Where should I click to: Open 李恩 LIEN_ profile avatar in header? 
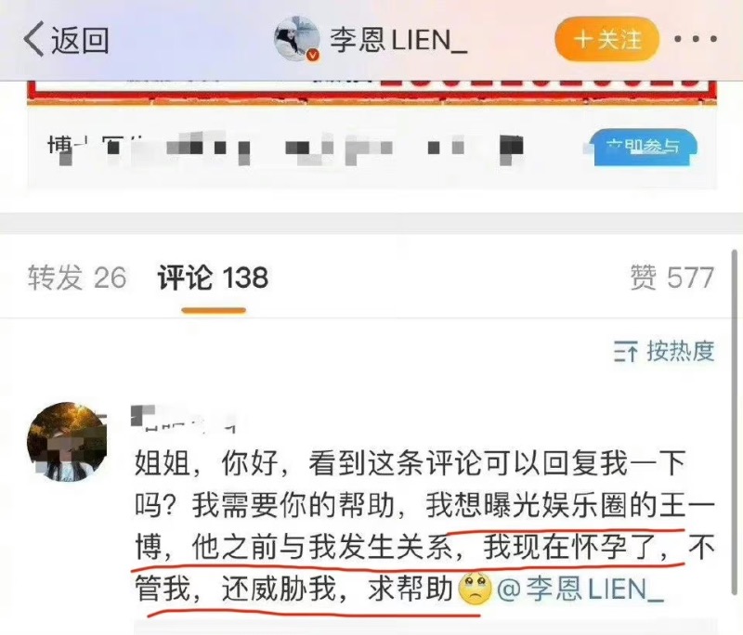pos(296,39)
